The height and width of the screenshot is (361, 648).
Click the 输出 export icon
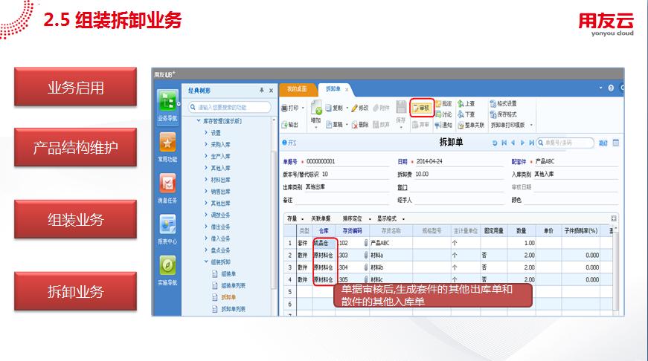coord(284,125)
